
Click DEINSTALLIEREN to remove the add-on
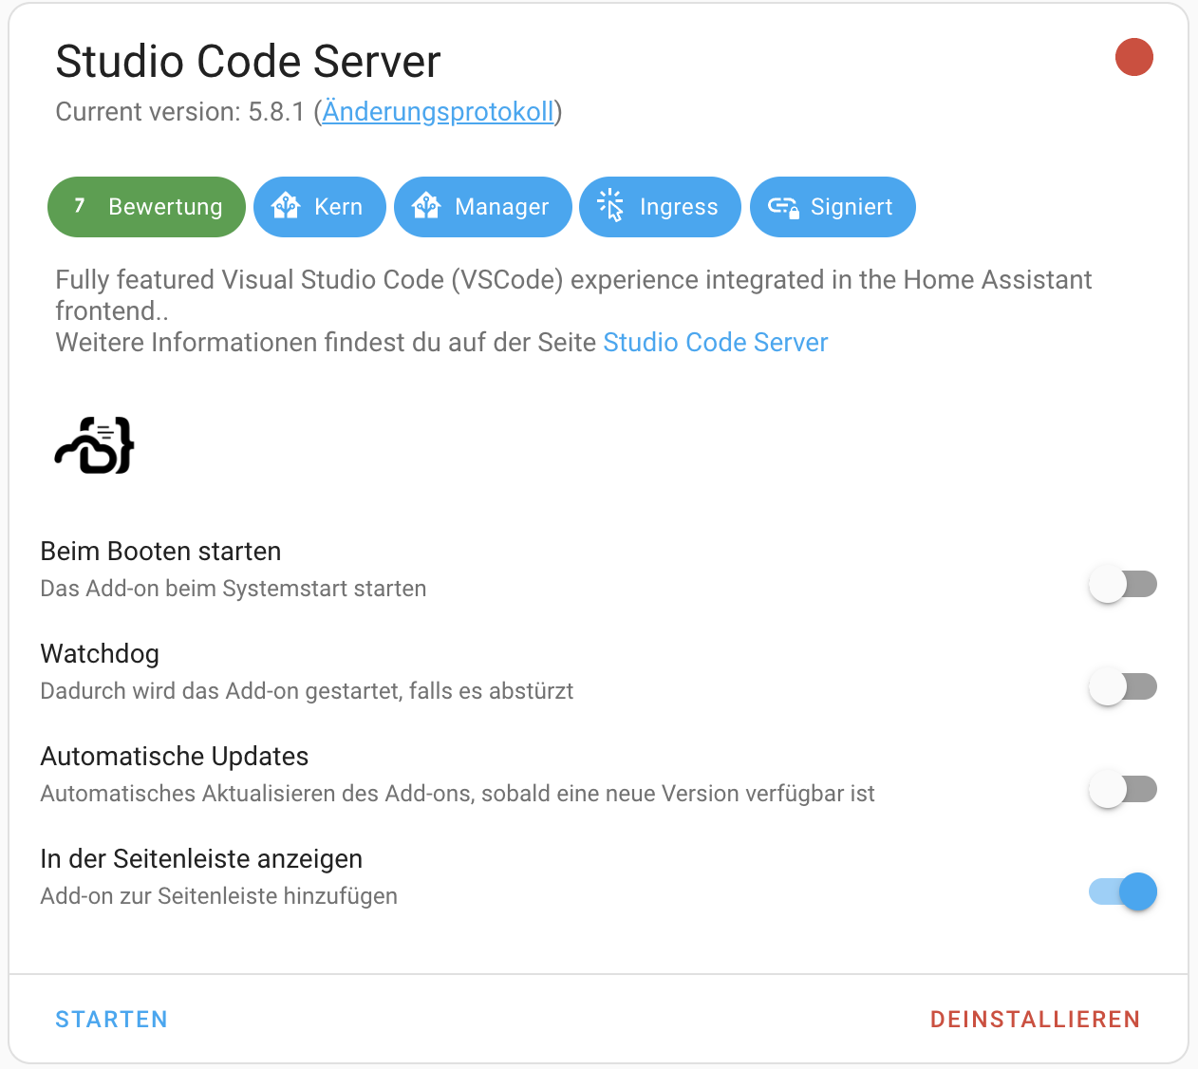point(1035,1019)
